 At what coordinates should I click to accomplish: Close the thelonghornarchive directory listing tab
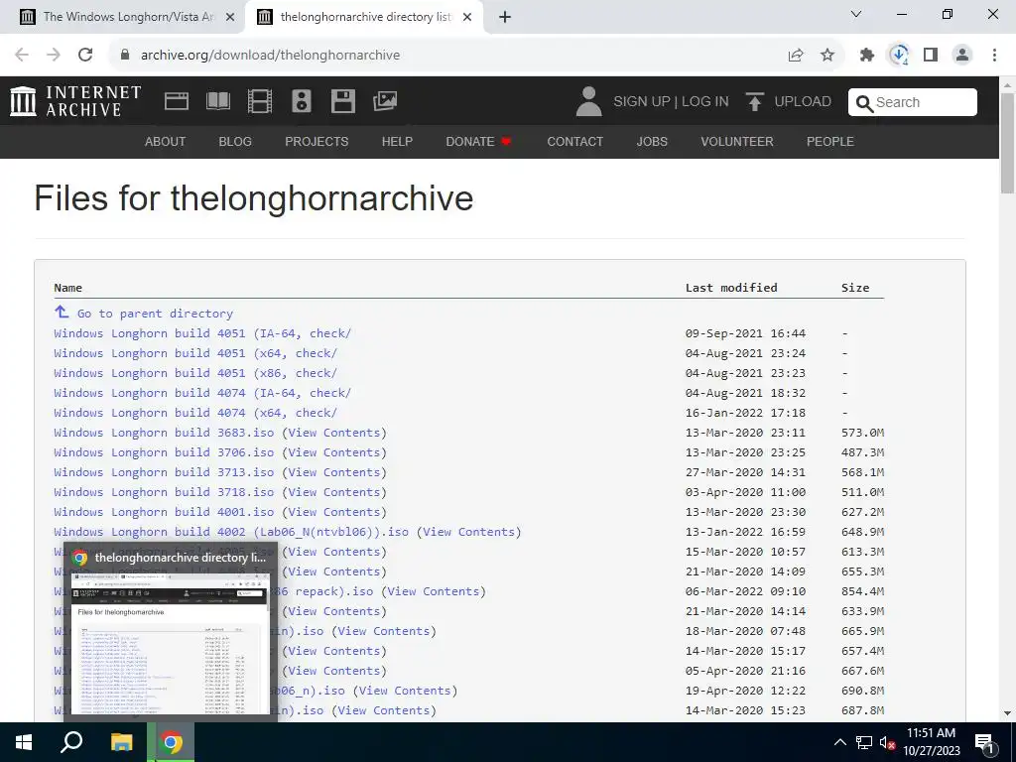click(x=467, y=18)
